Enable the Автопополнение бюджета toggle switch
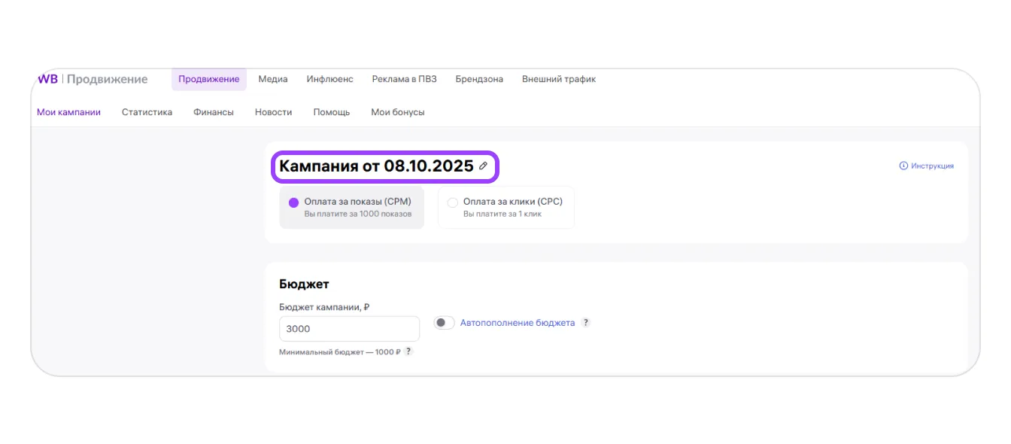The width and height of the screenshot is (1011, 444). 445,323
